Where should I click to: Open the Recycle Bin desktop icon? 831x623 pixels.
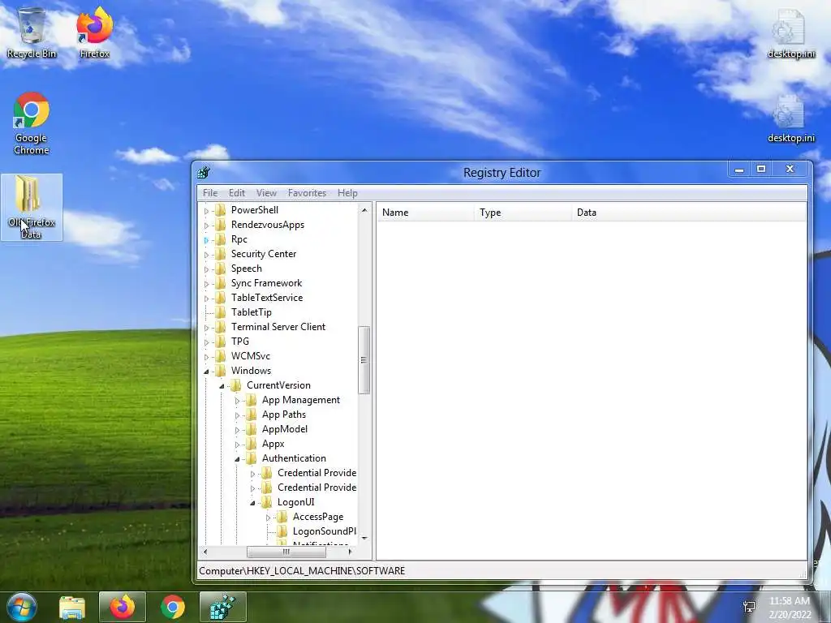pyautogui.click(x=32, y=32)
